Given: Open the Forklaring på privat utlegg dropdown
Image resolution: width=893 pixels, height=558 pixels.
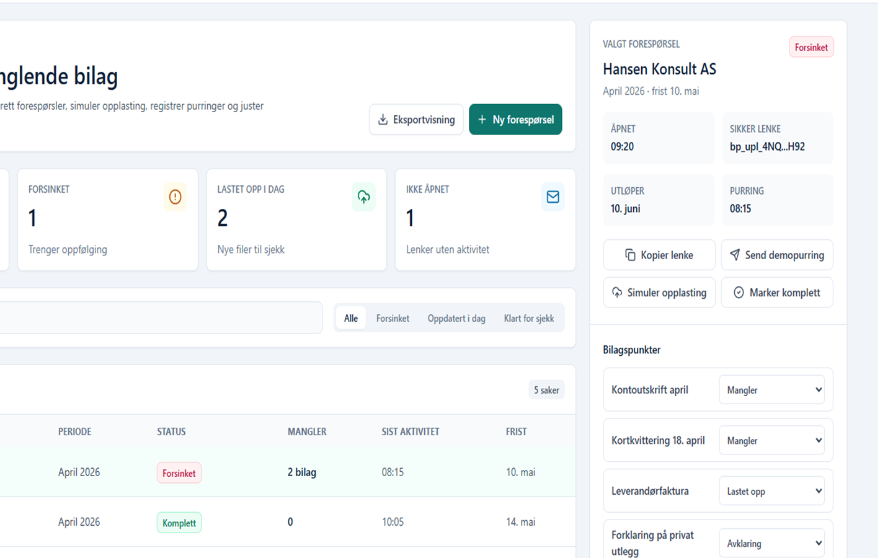Looking at the screenshot, I should [x=772, y=544].
